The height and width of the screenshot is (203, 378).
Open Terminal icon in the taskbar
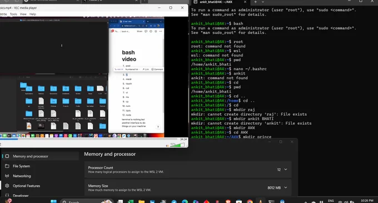point(271,201)
